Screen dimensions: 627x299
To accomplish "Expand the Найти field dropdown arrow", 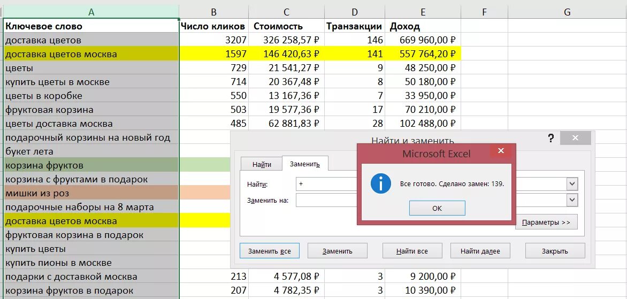I will point(572,185).
